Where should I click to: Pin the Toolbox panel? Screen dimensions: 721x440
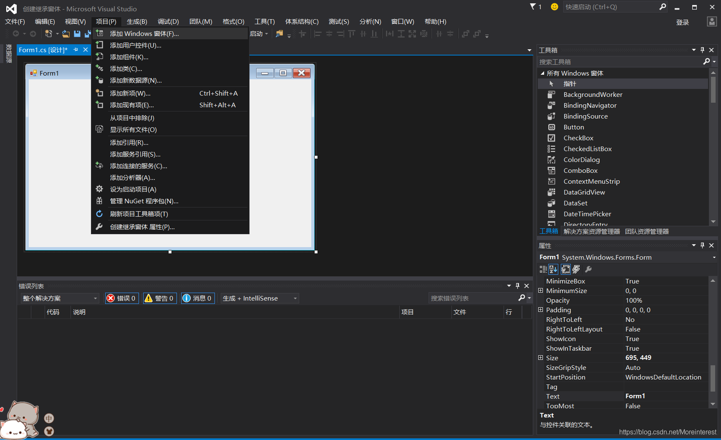pyautogui.click(x=702, y=50)
